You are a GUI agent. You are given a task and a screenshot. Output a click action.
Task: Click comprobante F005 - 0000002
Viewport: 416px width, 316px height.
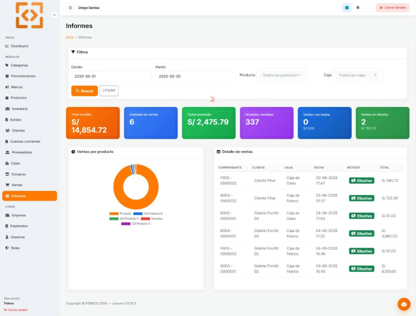(x=228, y=180)
